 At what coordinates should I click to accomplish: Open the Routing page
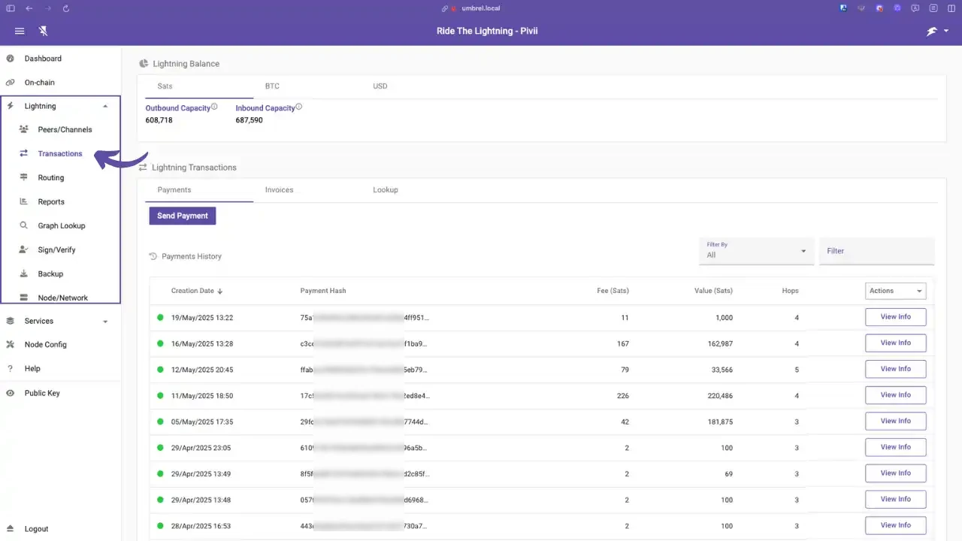[x=51, y=178]
